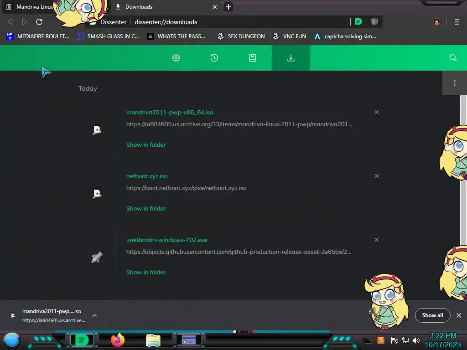Open the user profile avatar
The image size is (467, 350).
[436, 22]
